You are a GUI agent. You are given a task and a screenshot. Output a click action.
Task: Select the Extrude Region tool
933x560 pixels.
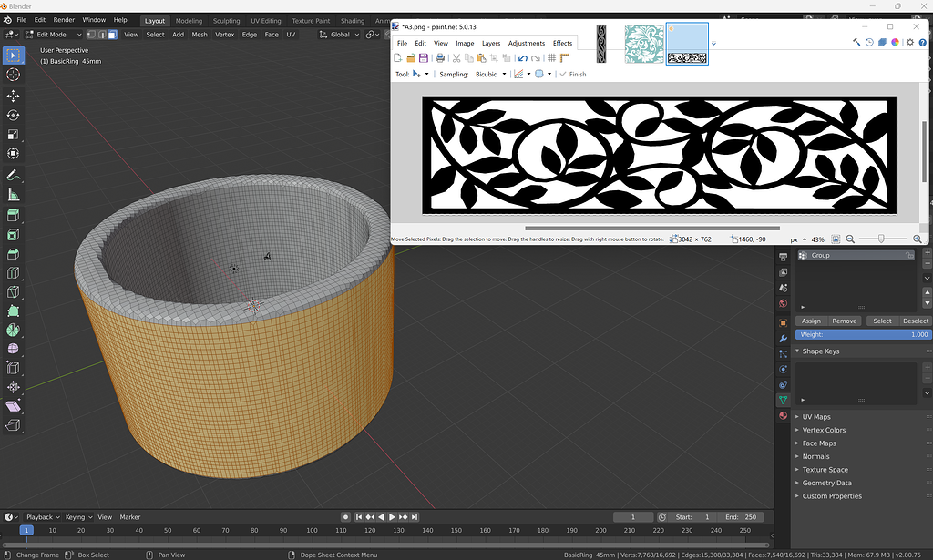(x=13, y=215)
